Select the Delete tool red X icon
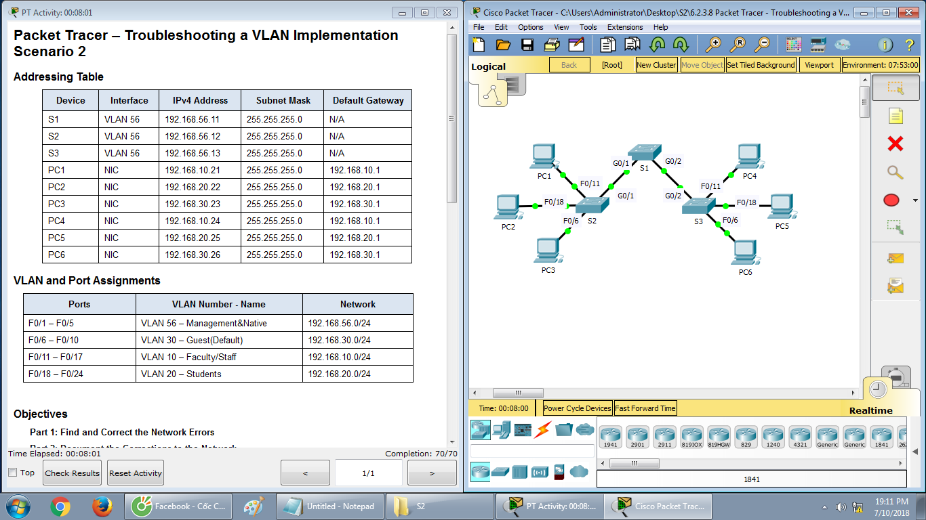Screen dimensions: 926x520 coord(895,144)
